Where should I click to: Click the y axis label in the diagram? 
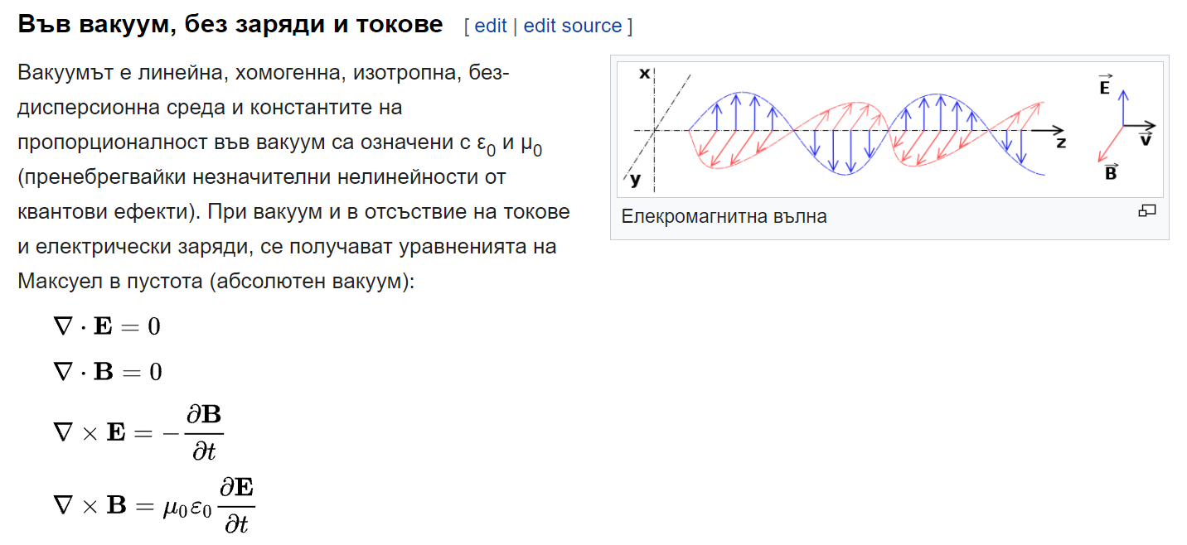coord(634,179)
